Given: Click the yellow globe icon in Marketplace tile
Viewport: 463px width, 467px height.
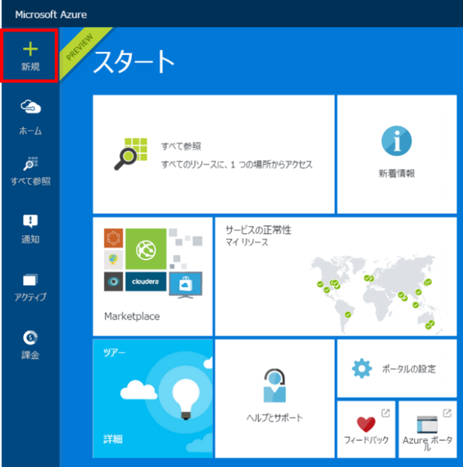Looking at the screenshot, I should (x=113, y=260).
